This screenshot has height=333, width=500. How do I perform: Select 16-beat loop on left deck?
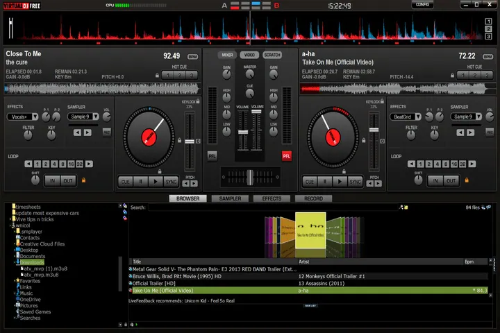[71, 164]
